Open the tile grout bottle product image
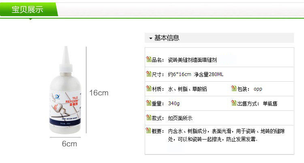Screen dimensions: 304x163 tap(65, 90)
